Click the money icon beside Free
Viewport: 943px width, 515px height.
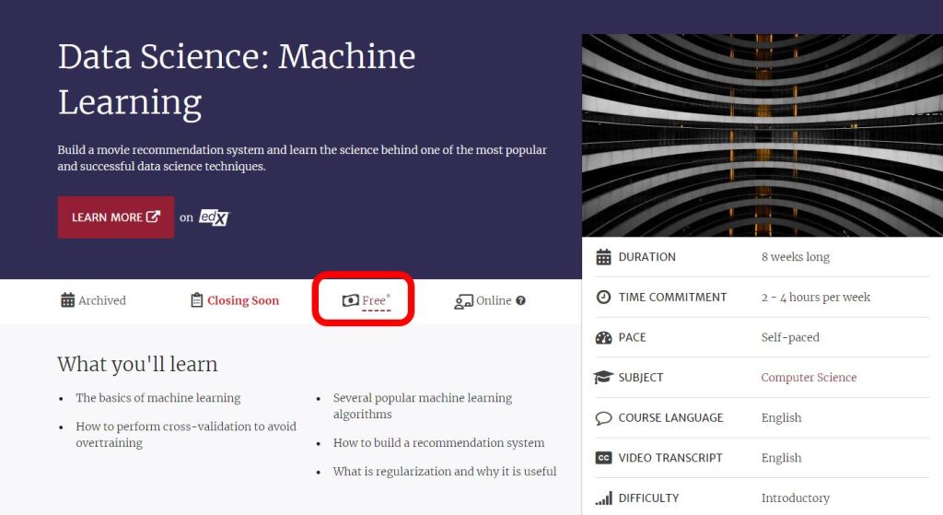pos(350,300)
